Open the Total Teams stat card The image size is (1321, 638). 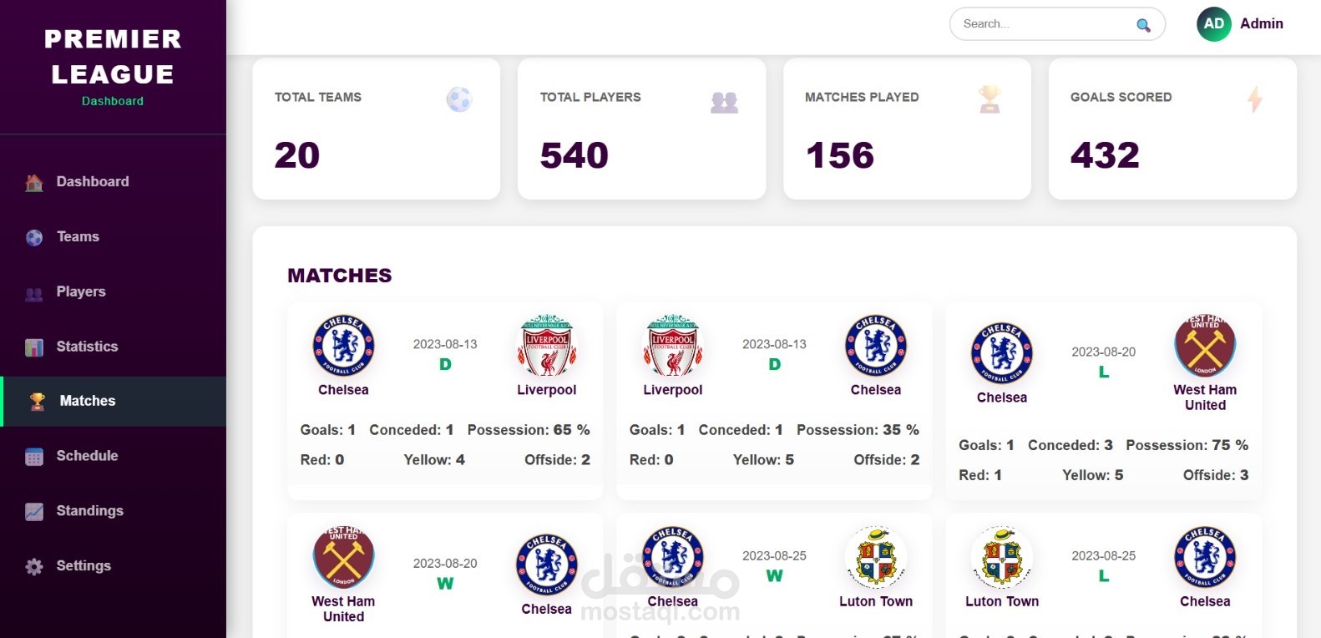tap(377, 129)
